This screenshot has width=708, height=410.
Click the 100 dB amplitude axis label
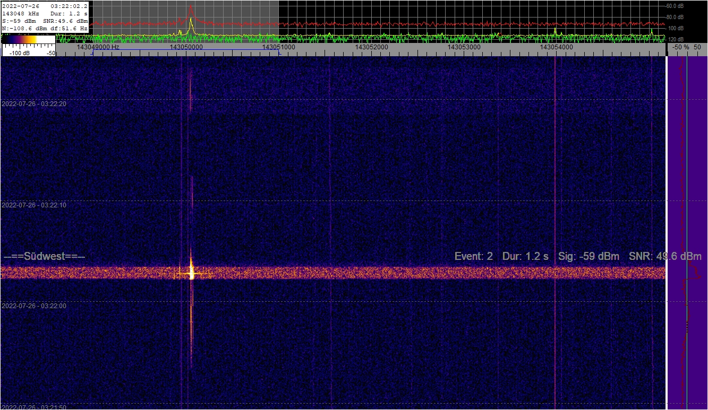tap(676, 28)
